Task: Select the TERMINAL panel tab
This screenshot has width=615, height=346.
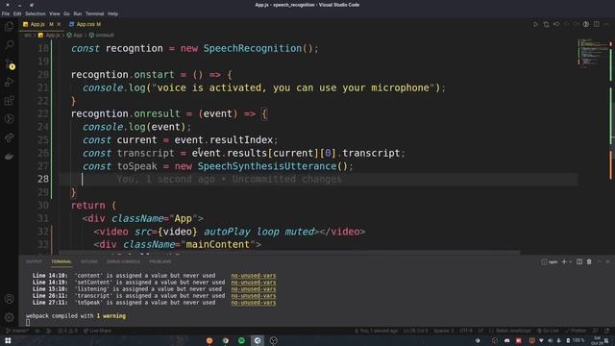Action: click(x=61, y=261)
